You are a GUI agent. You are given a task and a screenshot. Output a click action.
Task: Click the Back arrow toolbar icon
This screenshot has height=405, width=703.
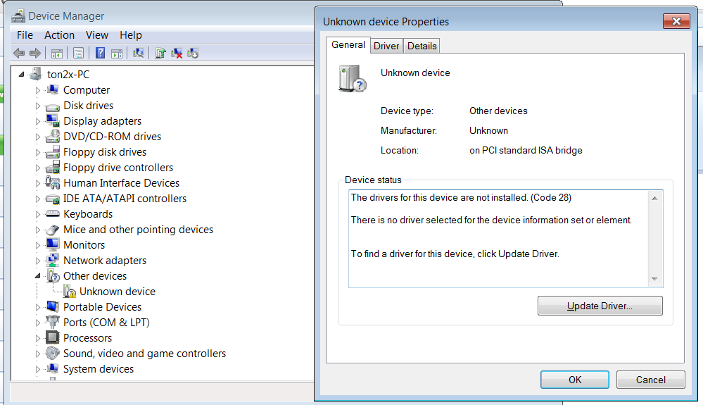pos(19,54)
